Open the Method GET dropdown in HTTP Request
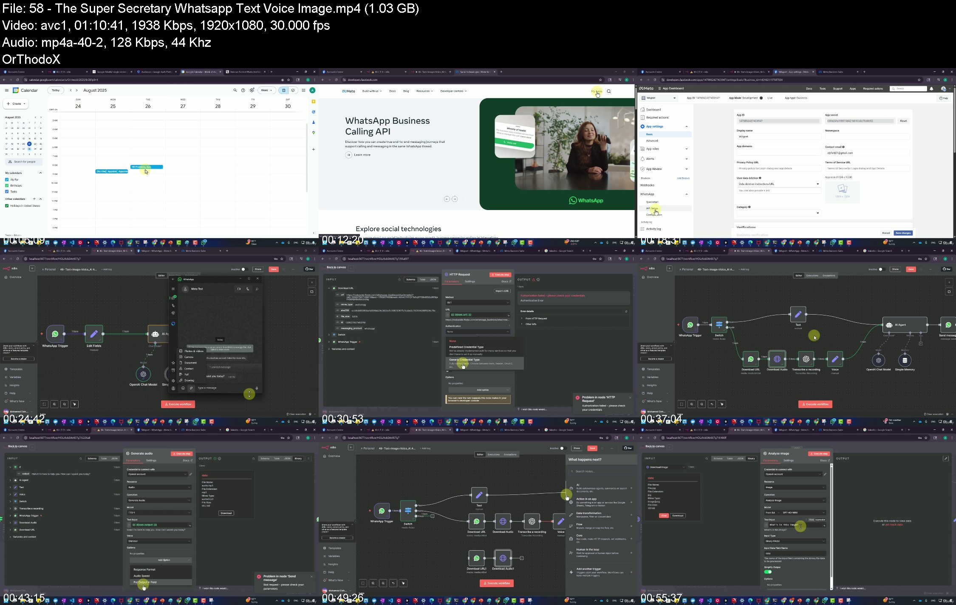956x605 pixels. 478,302
